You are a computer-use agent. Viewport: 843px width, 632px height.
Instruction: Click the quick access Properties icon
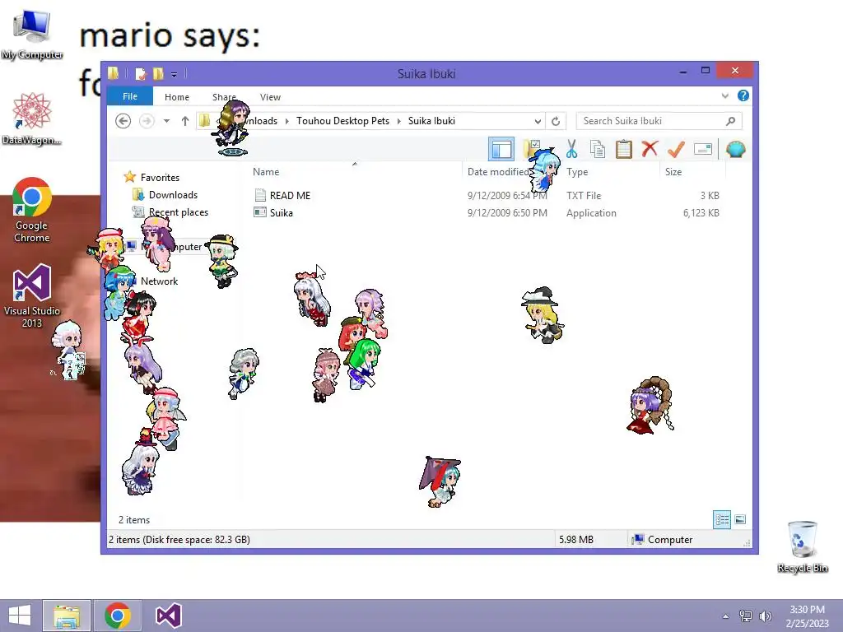pos(141,73)
